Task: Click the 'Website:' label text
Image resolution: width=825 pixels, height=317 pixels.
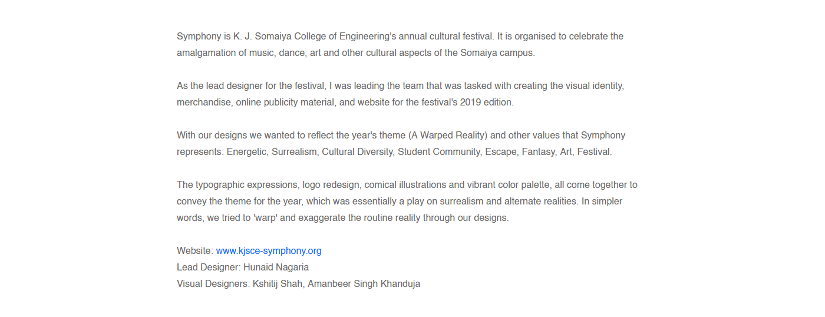Action: (194, 251)
